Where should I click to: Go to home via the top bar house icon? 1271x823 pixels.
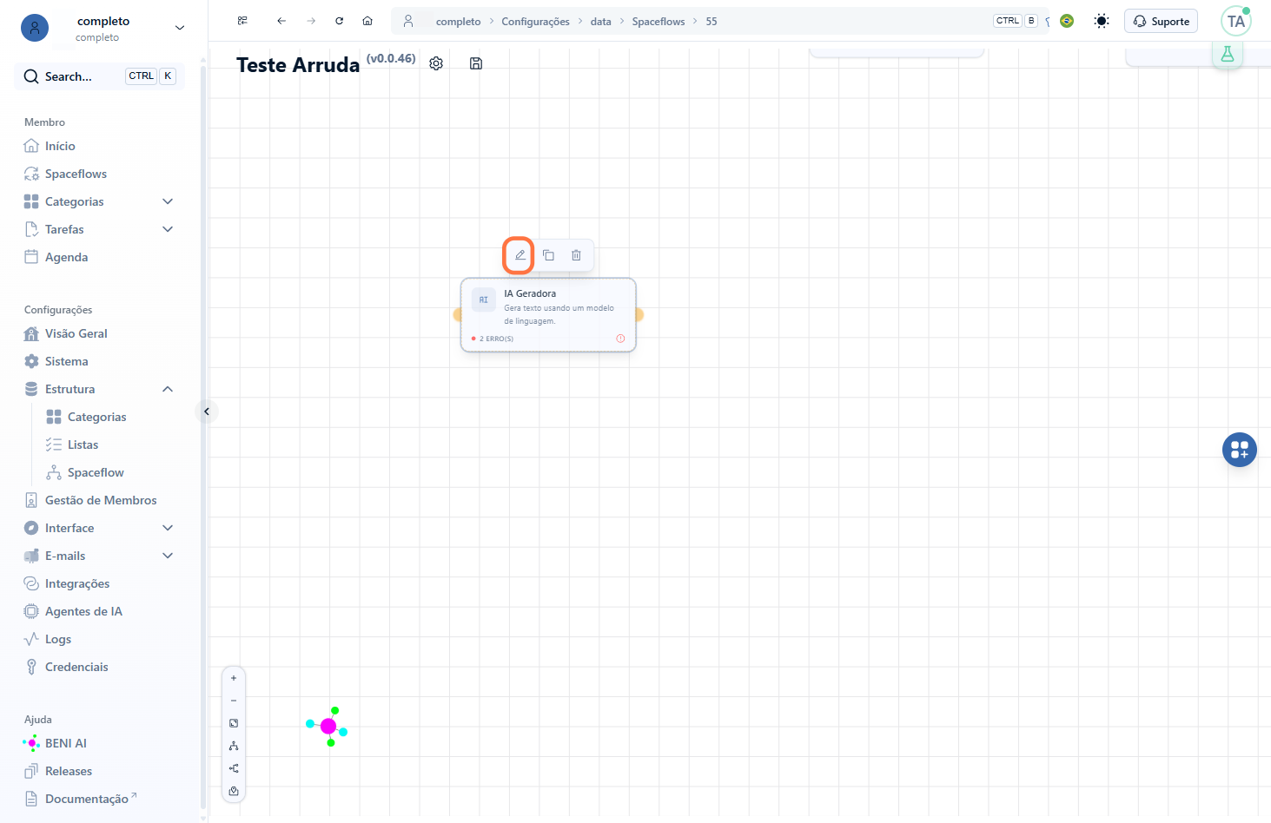tap(367, 21)
